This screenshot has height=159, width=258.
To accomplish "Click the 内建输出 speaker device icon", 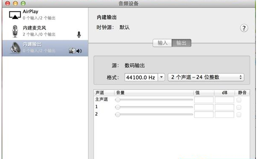I will pyautogui.click(x=15, y=47).
